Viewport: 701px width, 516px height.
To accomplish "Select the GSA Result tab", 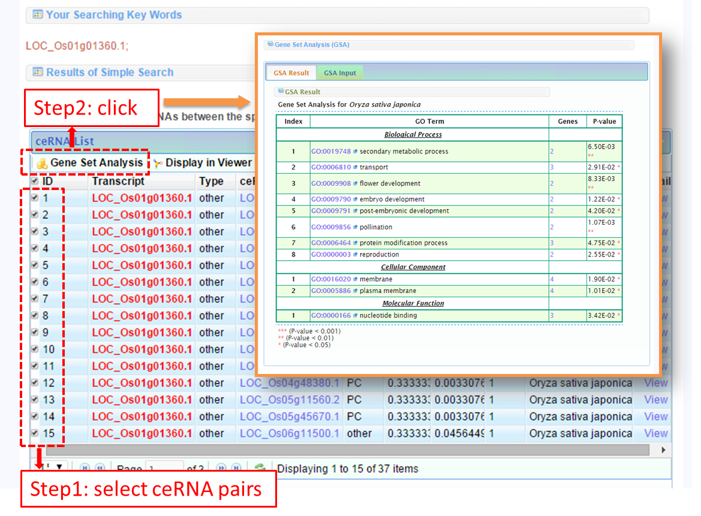I will tap(291, 73).
